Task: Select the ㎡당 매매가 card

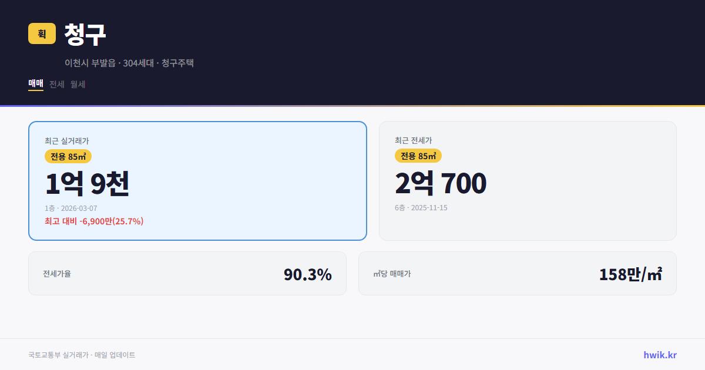Action: click(517, 273)
